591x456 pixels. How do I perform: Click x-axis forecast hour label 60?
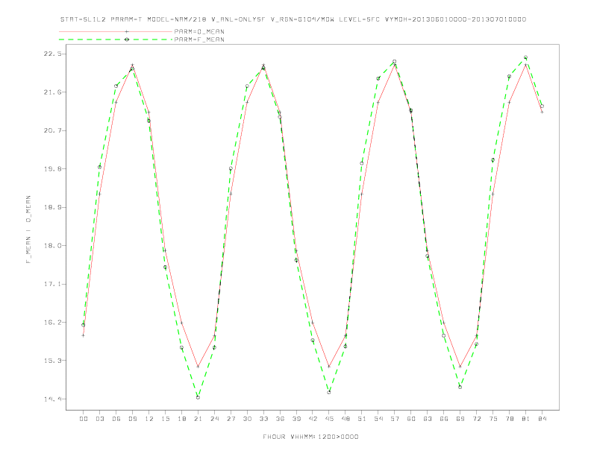pos(411,419)
